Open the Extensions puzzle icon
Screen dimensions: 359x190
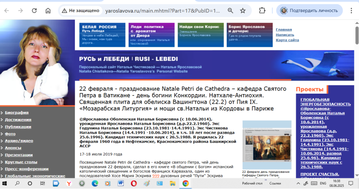(262, 10)
